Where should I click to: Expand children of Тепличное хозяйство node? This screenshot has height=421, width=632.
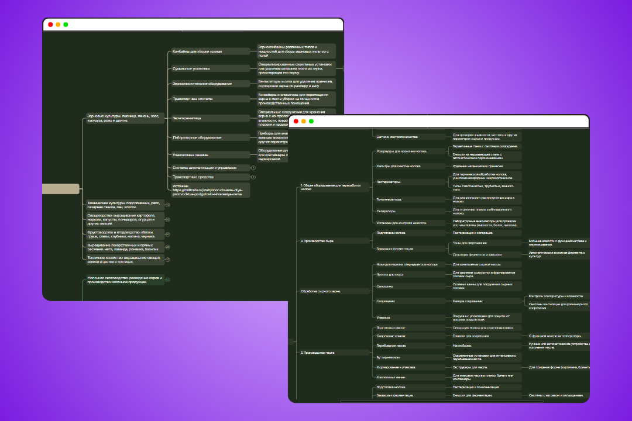click(168, 260)
